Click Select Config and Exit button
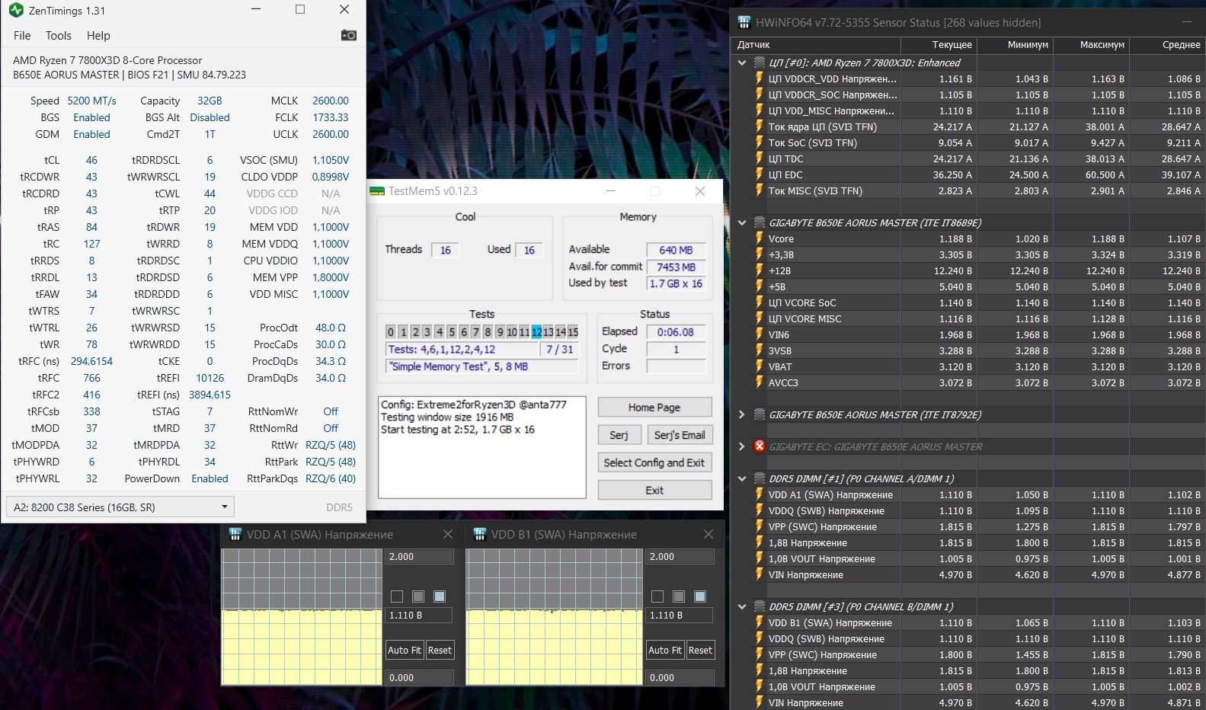This screenshot has height=710, width=1206. [654, 462]
